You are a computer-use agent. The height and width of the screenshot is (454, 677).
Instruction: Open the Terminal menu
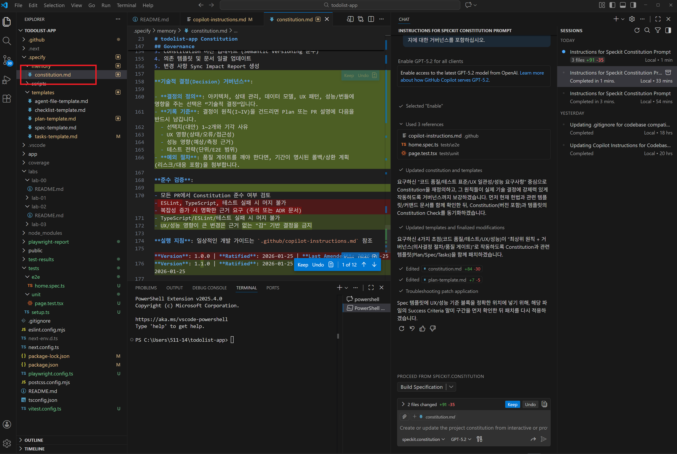pos(126,5)
